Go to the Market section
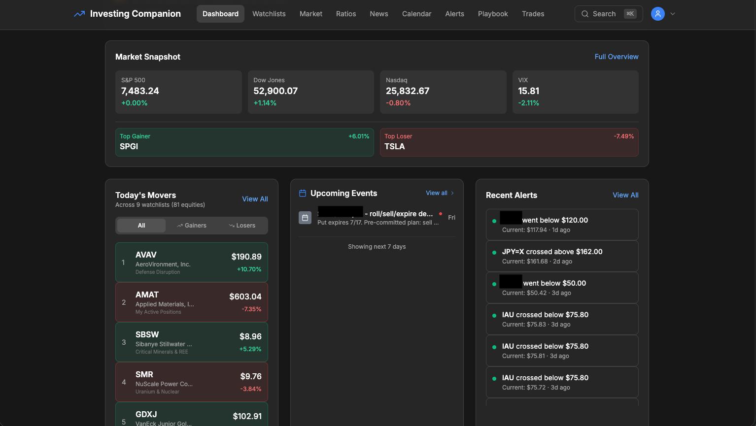 (311, 14)
